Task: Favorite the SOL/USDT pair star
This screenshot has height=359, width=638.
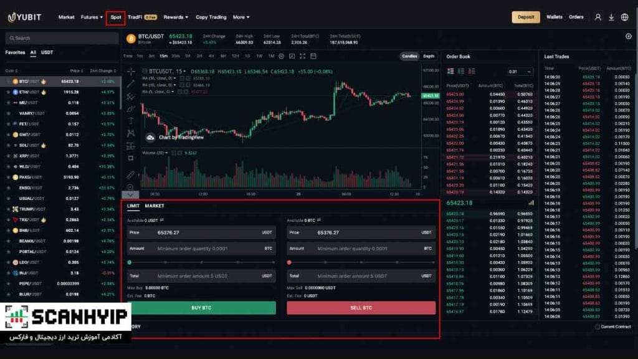Action: click(x=8, y=145)
